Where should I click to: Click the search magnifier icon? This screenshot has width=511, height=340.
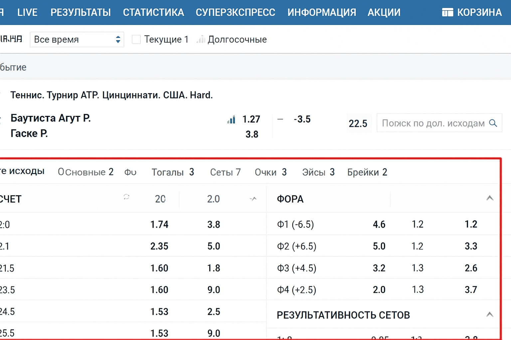click(493, 123)
